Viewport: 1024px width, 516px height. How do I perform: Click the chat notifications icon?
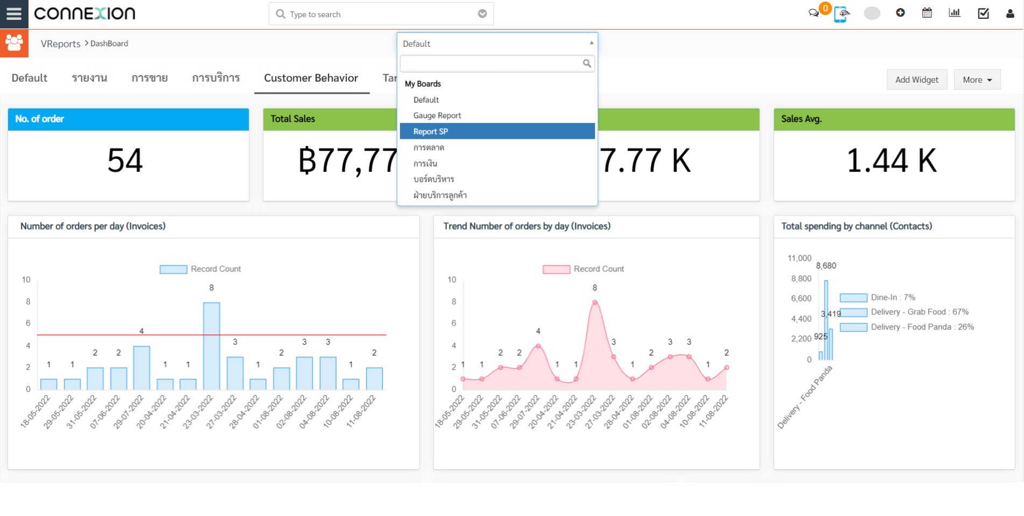813,13
